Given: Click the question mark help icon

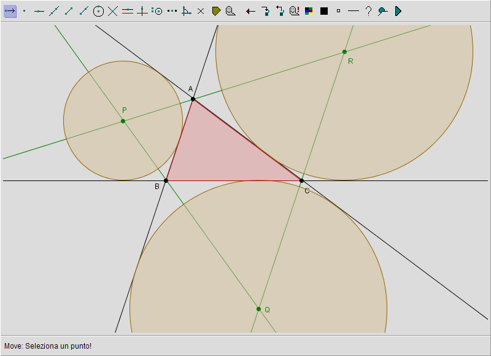Looking at the screenshot, I should [x=369, y=11].
